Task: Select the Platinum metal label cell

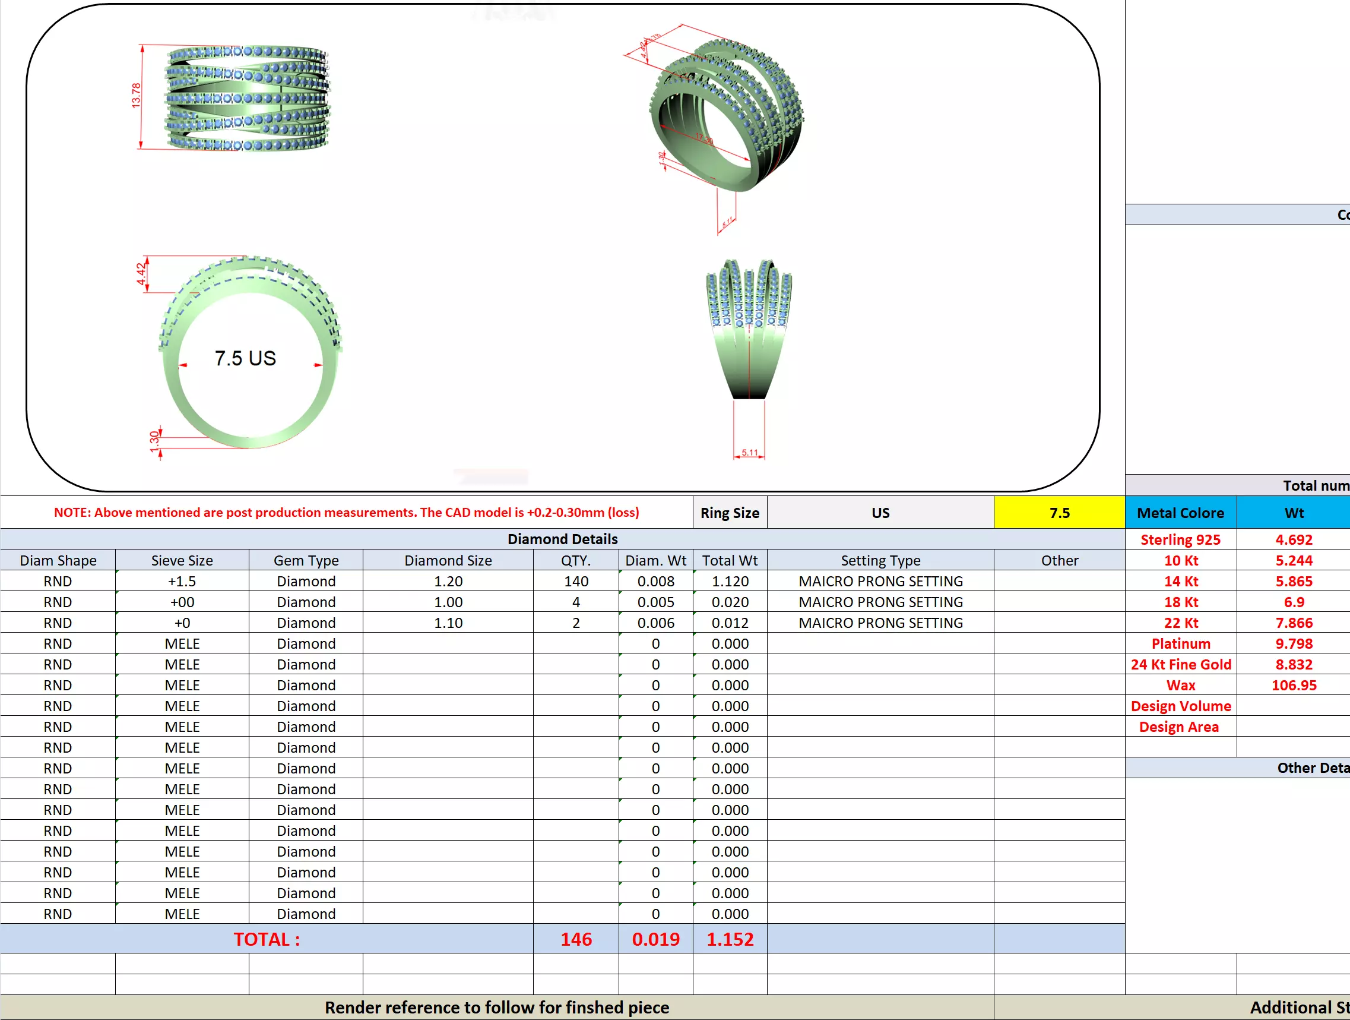Action: coord(1180,643)
